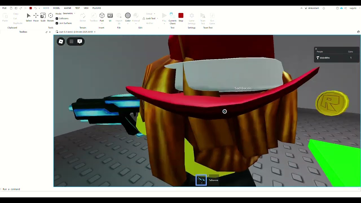Stop the running playtest
The width and height of the screenshot is (361, 203).
[x=181, y=17]
